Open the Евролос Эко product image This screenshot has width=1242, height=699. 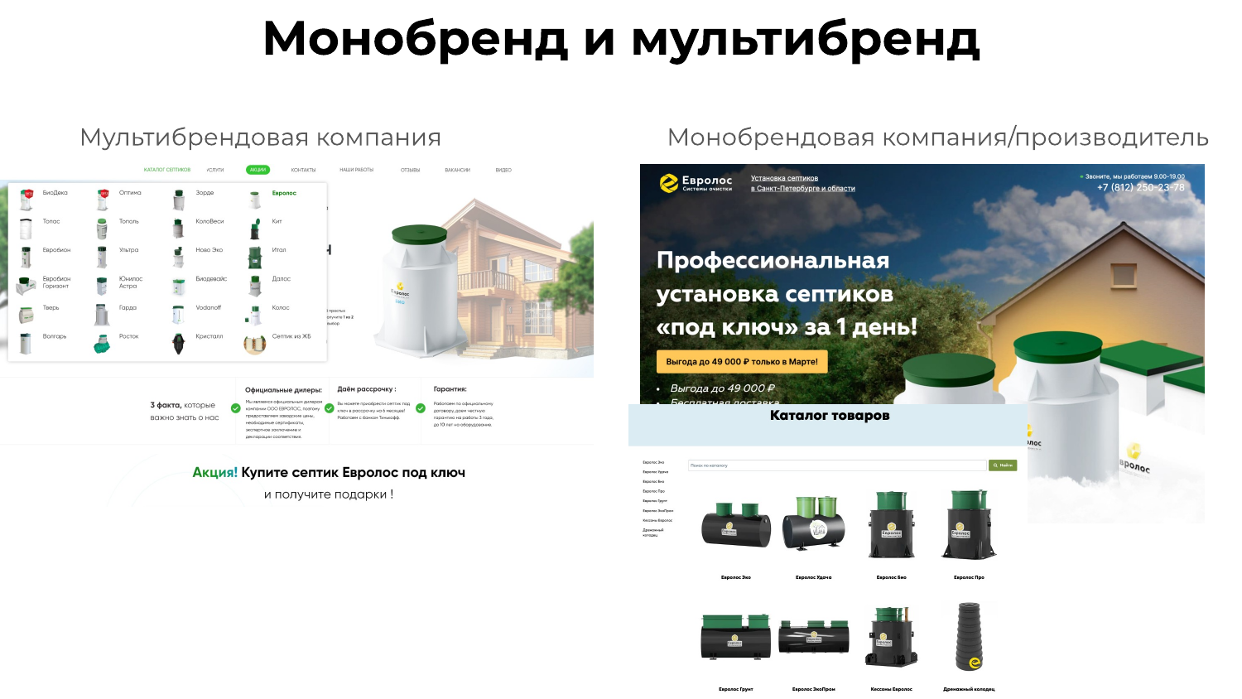click(736, 525)
